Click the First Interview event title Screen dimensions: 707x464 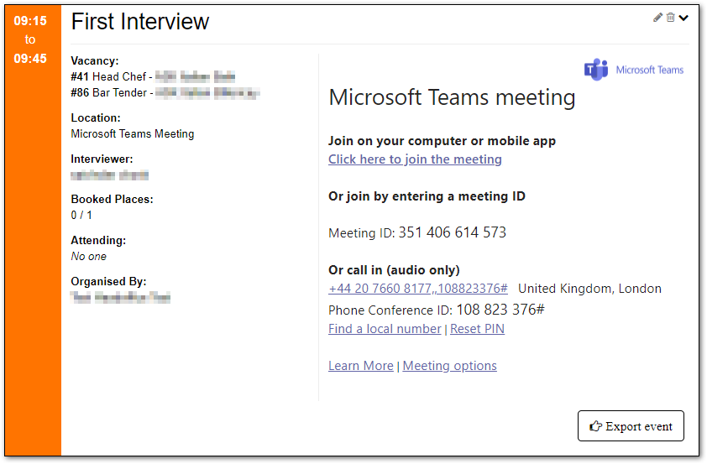point(140,22)
